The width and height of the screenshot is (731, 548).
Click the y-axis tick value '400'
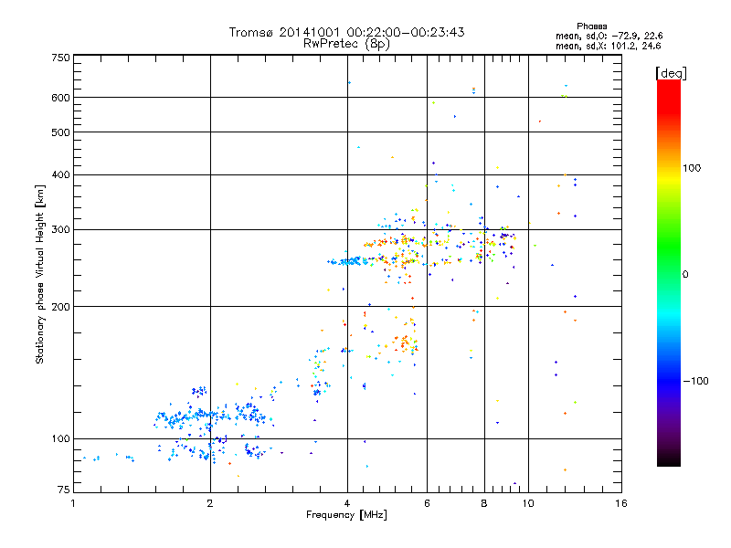point(60,174)
